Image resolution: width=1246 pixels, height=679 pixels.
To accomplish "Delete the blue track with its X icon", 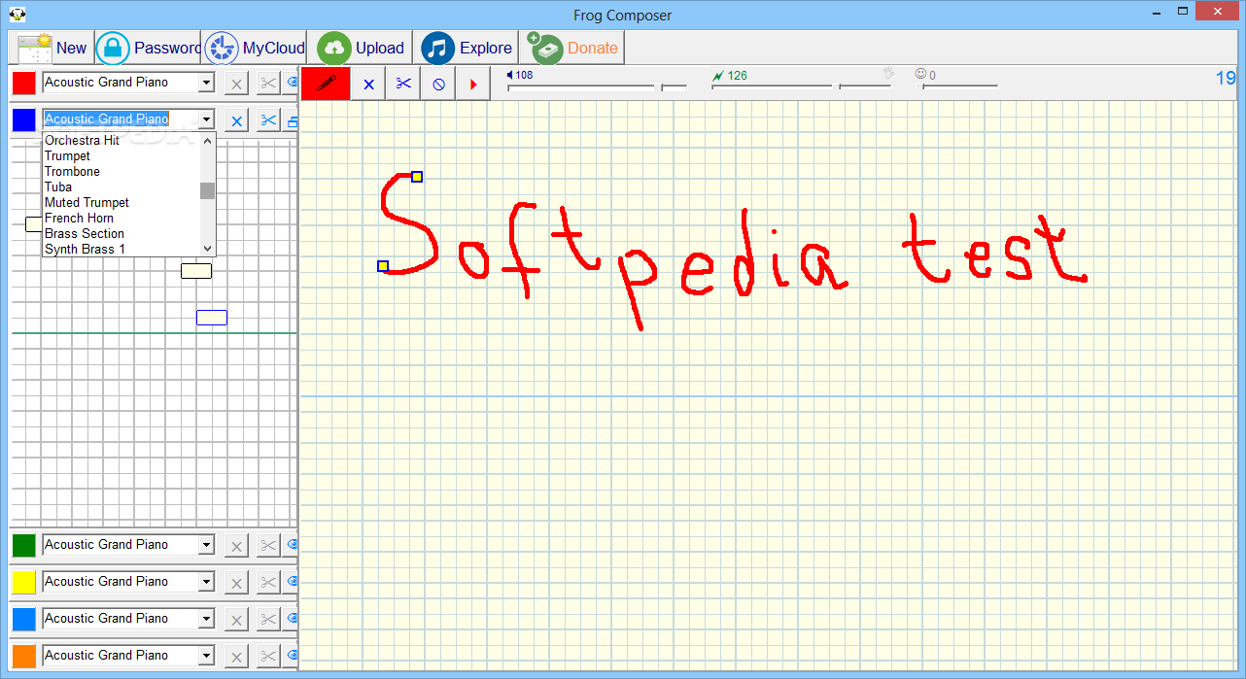I will pos(236,120).
